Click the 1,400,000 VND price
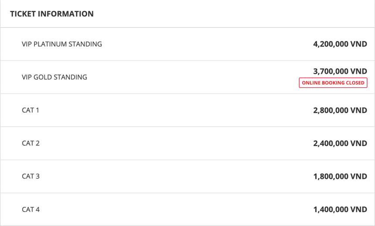This screenshot has width=375, height=226. (340, 209)
